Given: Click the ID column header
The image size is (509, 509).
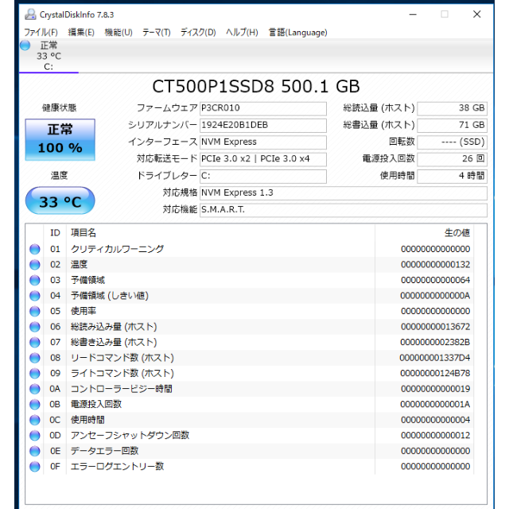Looking at the screenshot, I should [55, 233].
